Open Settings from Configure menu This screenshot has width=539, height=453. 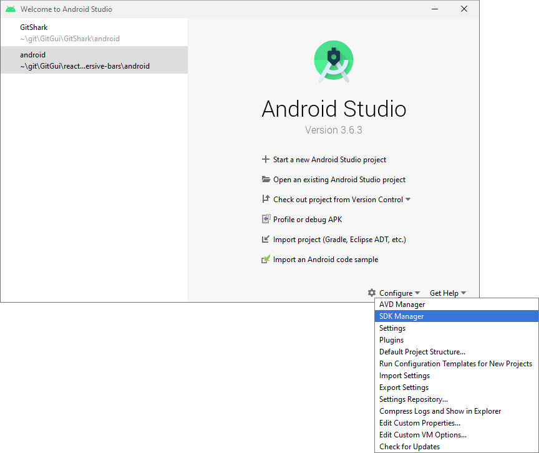457,328
